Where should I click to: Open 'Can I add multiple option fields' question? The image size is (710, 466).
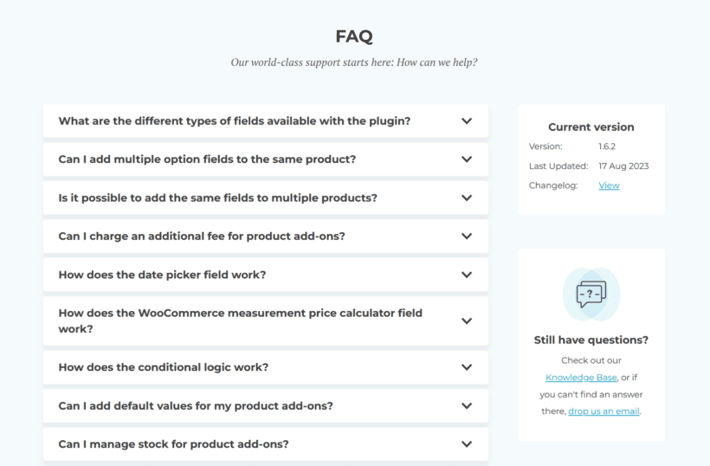click(x=265, y=159)
